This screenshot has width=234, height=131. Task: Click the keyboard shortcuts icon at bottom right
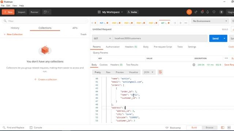click(x=229, y=128)
